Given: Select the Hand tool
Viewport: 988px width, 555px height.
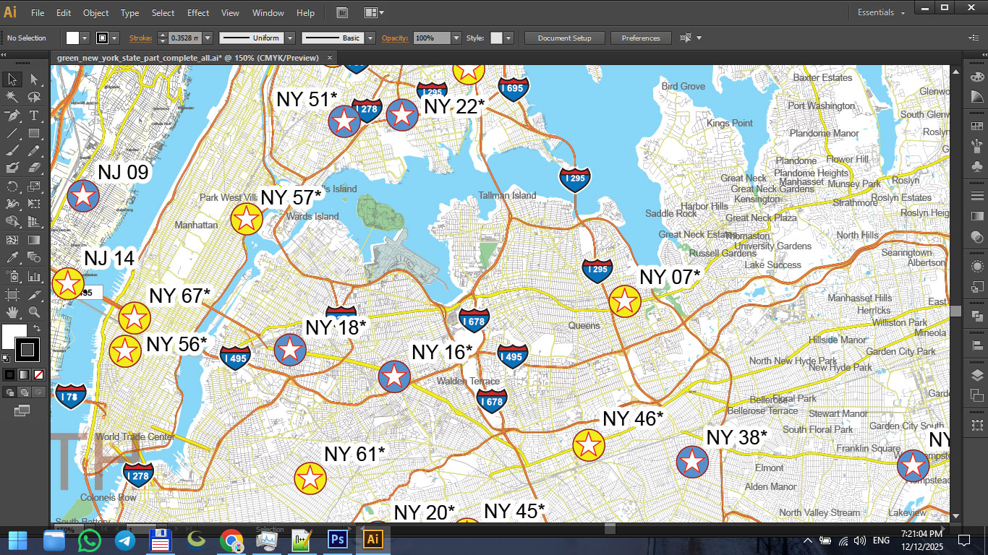Looking at the screenshot, I should pos(12,313).
